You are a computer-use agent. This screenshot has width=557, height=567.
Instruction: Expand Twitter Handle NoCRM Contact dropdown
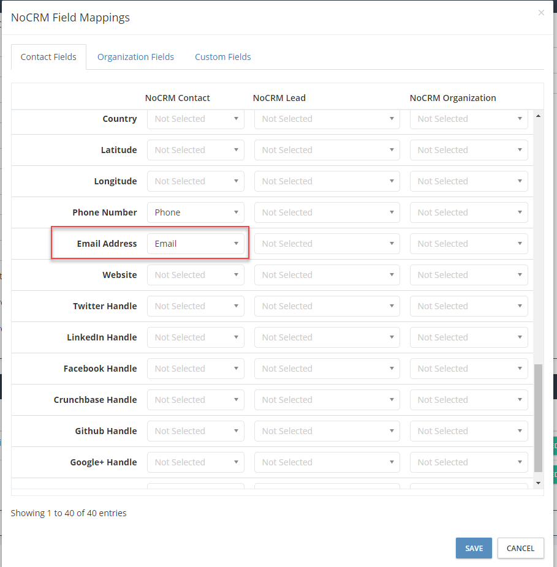[195, 306]
